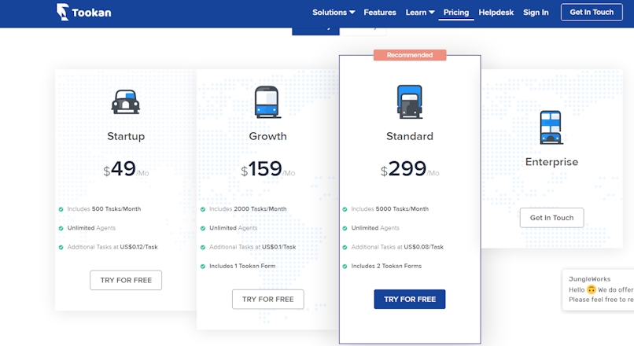Click the Tookan logo icon
This screenshot has height=346, width=634.
click(x=62, y=12)
